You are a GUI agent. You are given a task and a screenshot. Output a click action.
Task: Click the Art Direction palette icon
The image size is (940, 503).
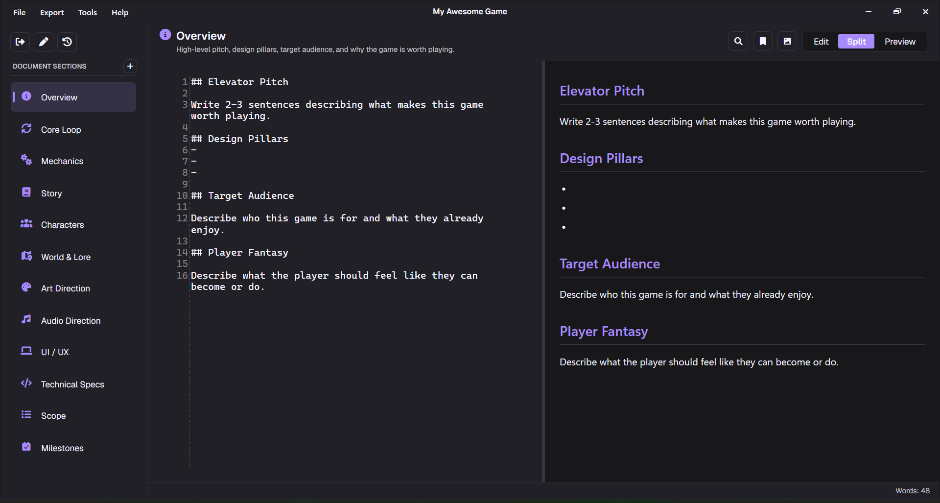26,287
